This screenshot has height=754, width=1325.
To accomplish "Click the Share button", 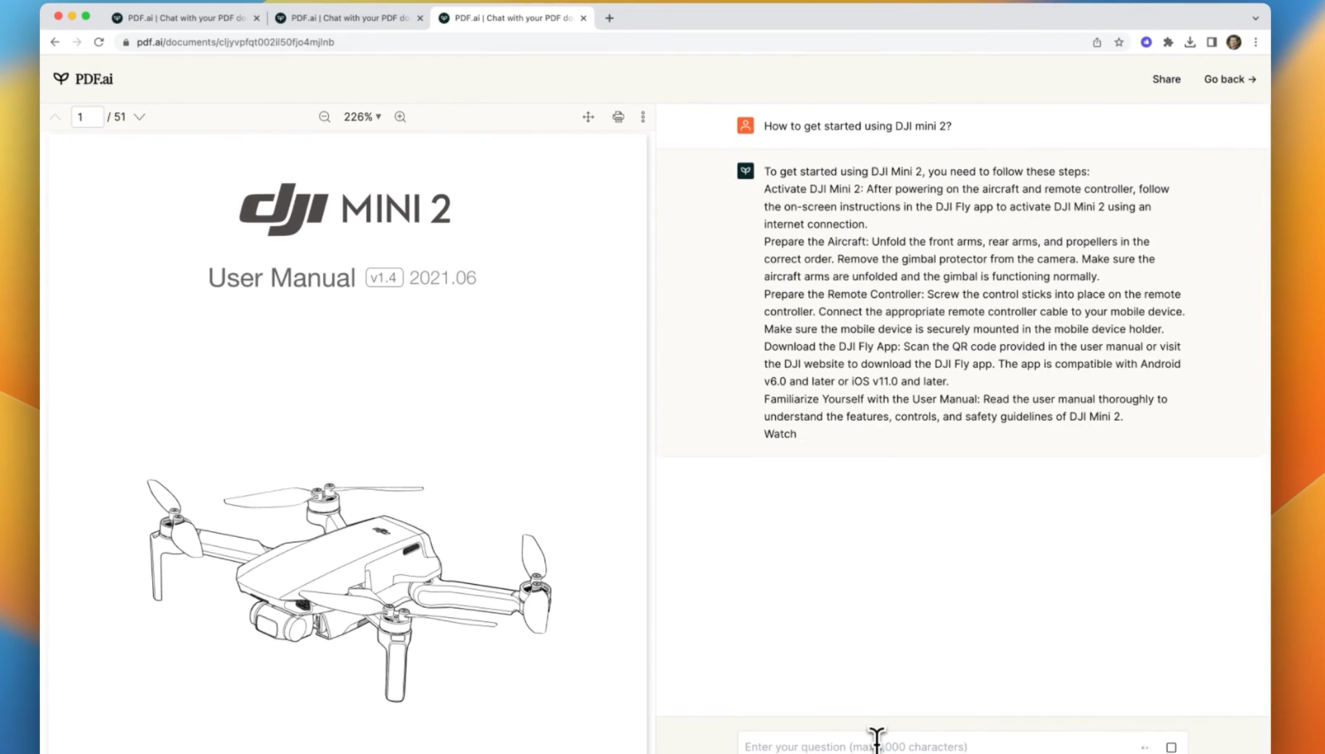I will tap(1166, 79).
